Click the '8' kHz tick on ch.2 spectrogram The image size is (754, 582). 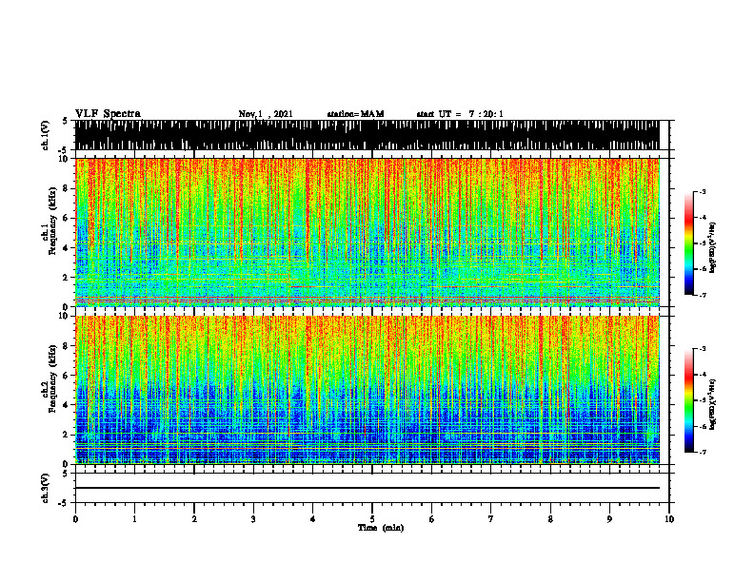point(67,346)
